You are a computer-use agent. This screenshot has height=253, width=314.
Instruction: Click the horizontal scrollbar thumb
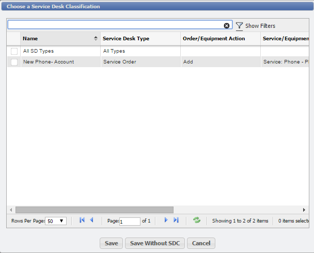pyautogui.click(x=94, y=210)
